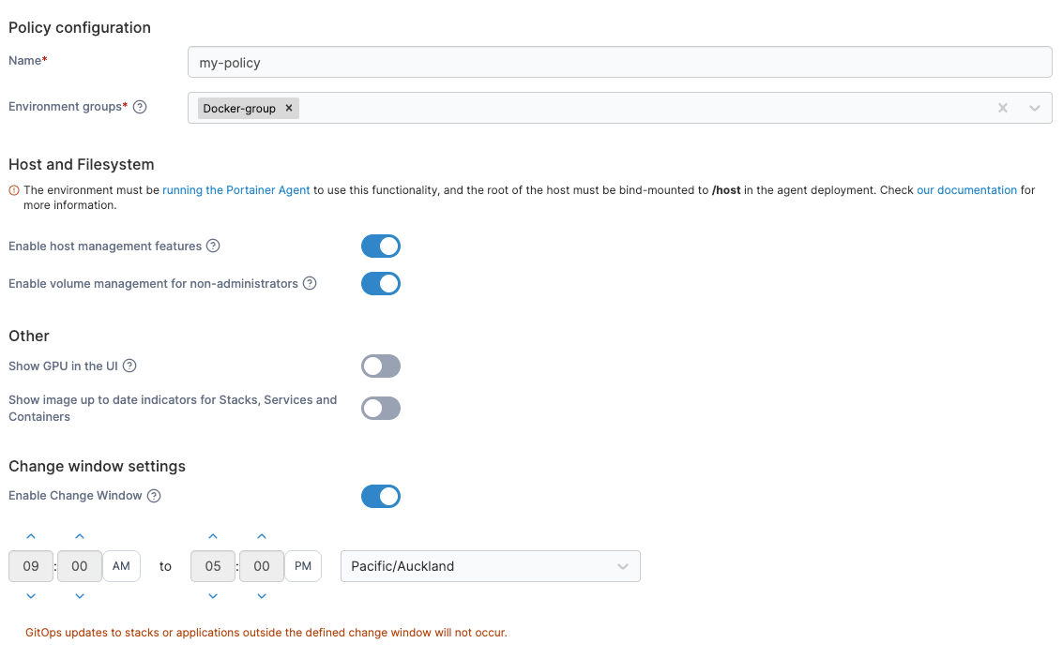Open the running the Portainer Agent link
This screenshot has height=658, width=1063.
pos(235,190)
